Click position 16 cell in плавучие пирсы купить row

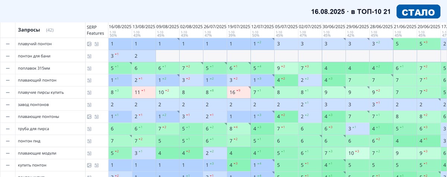(x=239, y=92)
